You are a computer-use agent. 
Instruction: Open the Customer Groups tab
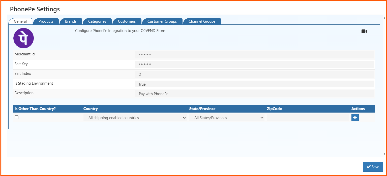point(162,21)
